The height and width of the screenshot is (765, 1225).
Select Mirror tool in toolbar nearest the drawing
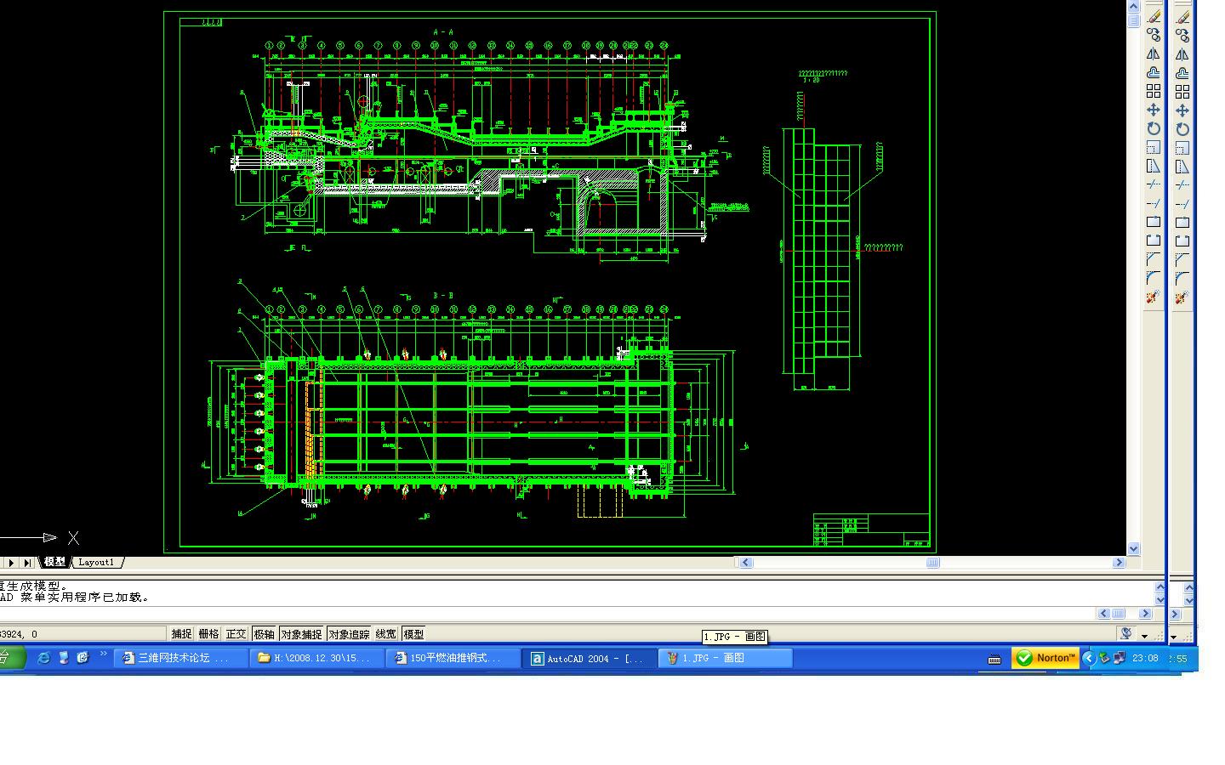1154,54
